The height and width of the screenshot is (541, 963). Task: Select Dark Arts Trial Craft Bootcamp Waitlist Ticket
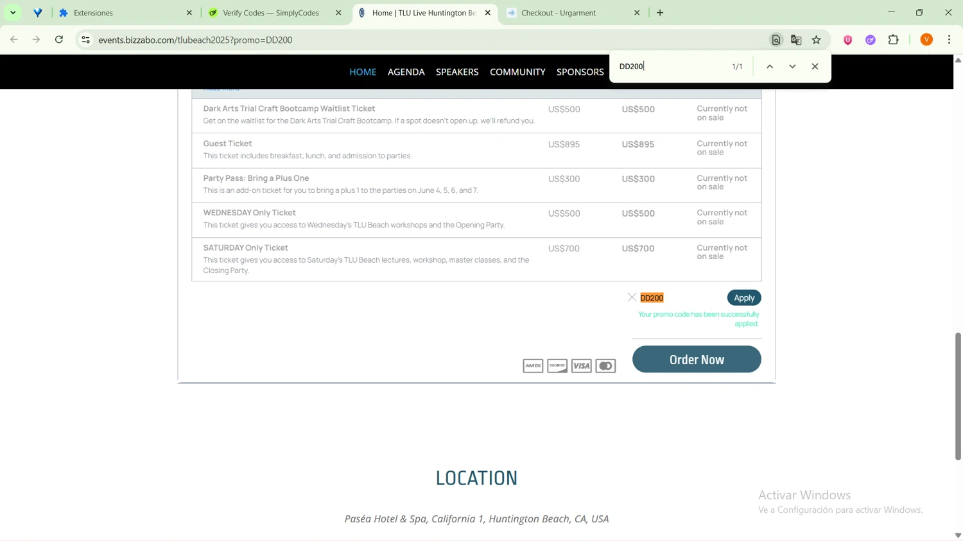(289, 108)
